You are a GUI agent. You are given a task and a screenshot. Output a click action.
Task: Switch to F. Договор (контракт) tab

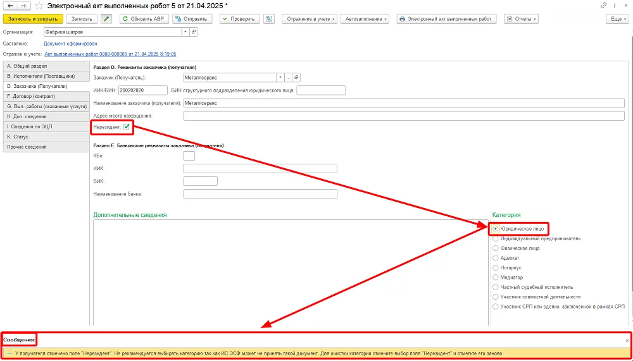(x=46, y=96)
